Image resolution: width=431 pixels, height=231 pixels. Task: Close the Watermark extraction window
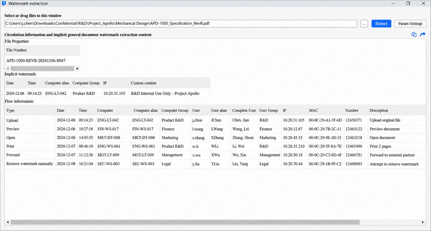(423, 4)
